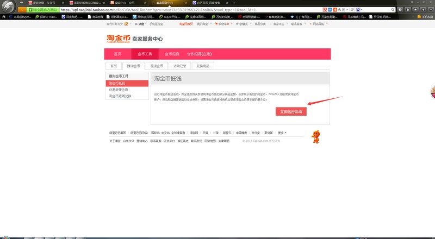Viewport: 435px width, 239px height.
Task: Click the star favorites toolbar button
Action: point(415,10)
